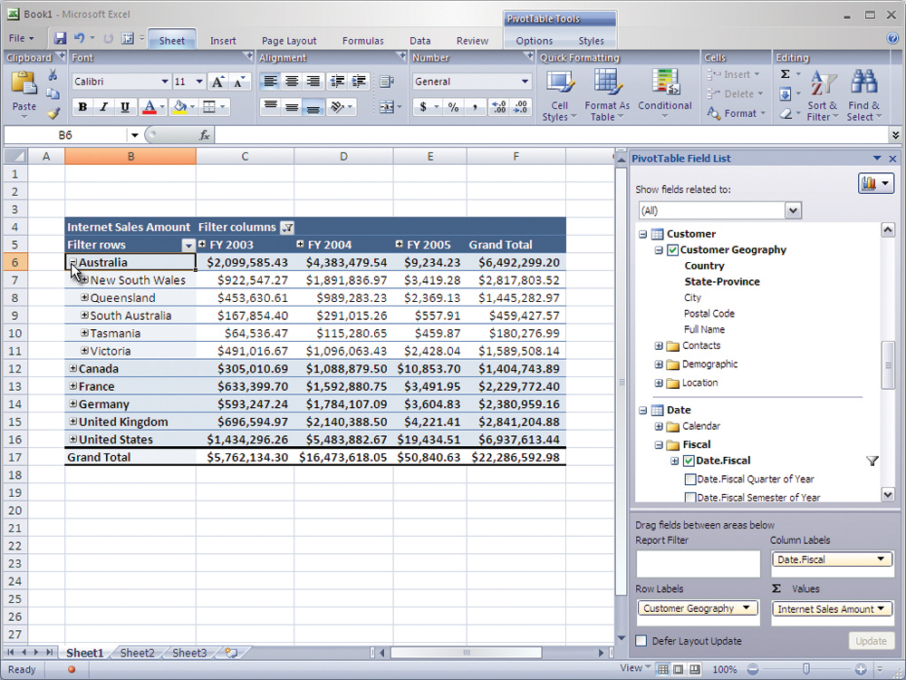Click the Cut scissors icon

pyautogui.click(x=53, y=74)
